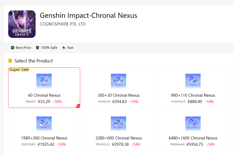The width and height of the screenshot is (234, 154).
Task: Click the Fast lightning bolt icon
Action: [64, 48]
